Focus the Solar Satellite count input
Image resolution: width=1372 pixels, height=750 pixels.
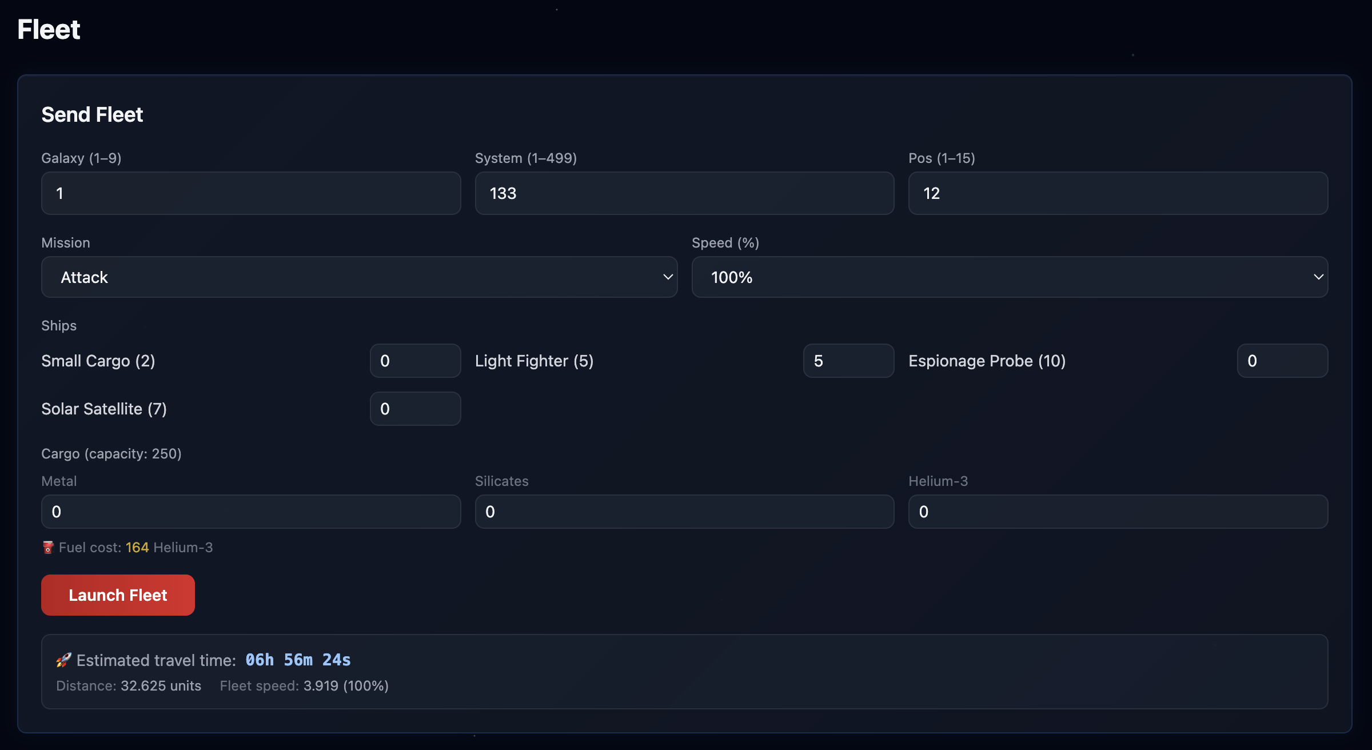tap(415, 409)
